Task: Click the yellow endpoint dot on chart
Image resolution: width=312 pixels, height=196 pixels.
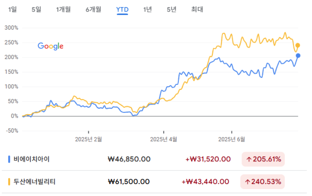Action: 298,46
